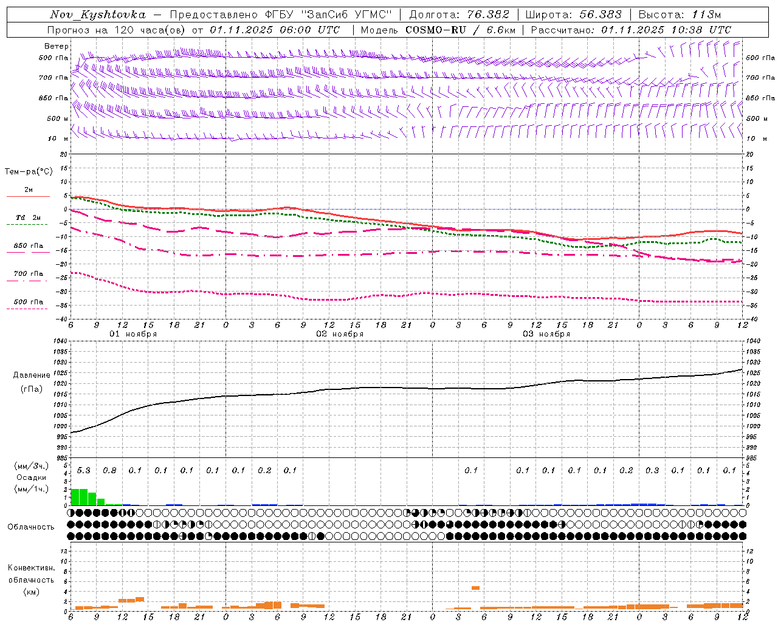
Task: Click the 'Конвективн.' convective cloud label
Action: click(x=31, y=568)
